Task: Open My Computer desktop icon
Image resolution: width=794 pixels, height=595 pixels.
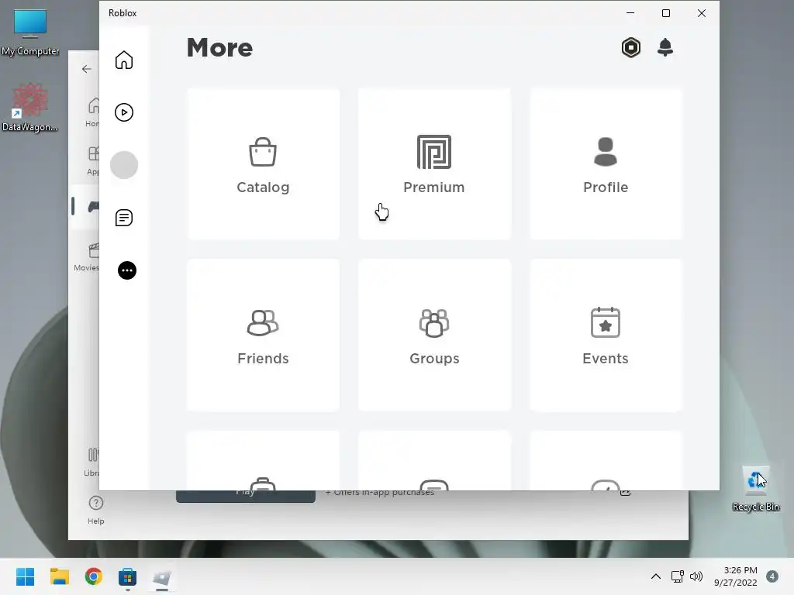Action: point(30,33)
